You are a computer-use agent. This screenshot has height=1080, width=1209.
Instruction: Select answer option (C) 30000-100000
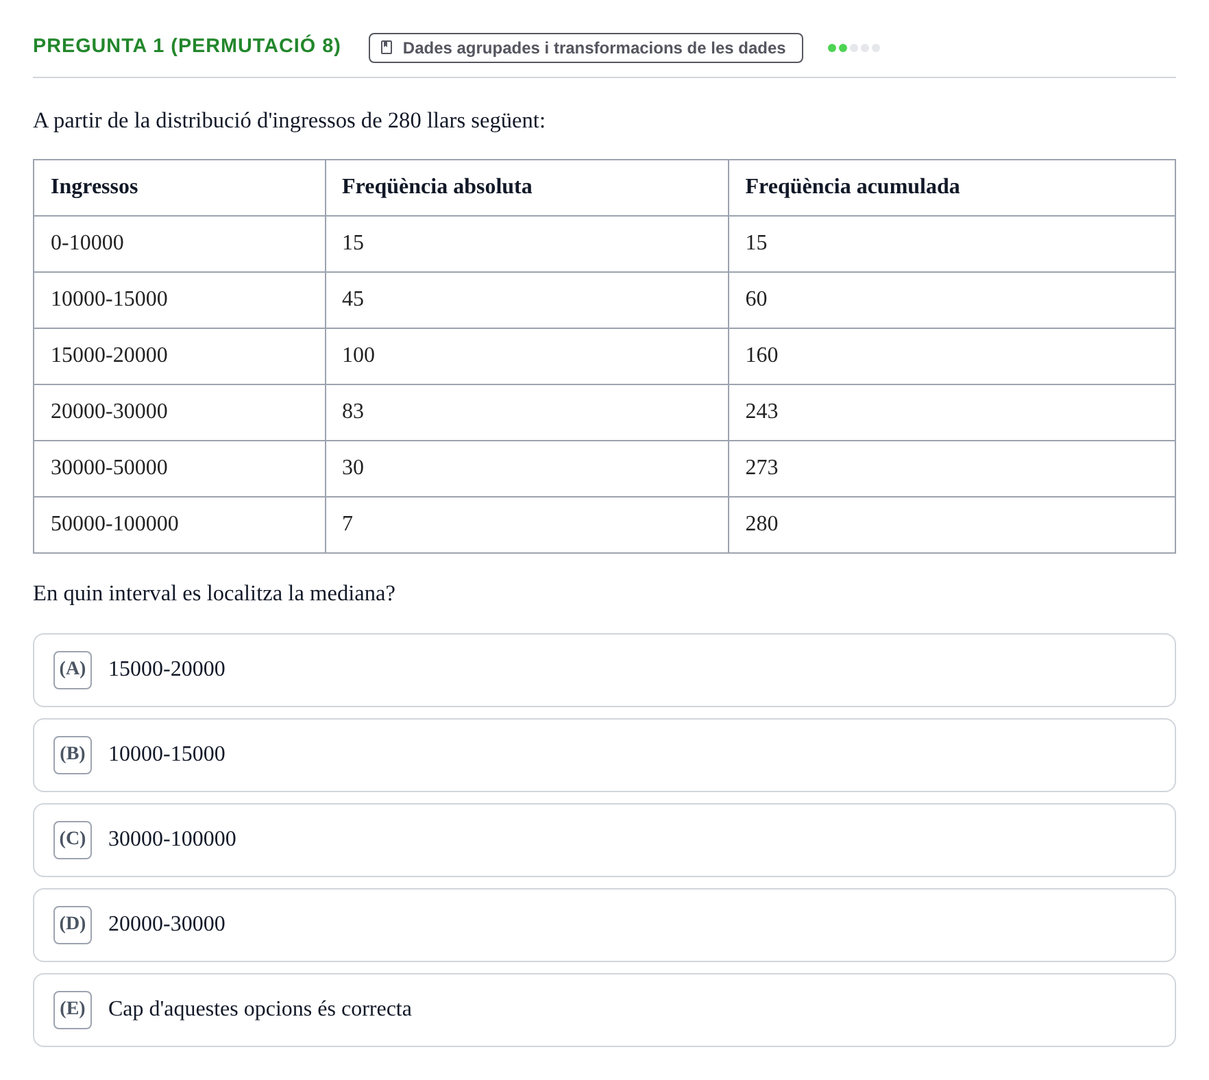[x=604, y=840]
